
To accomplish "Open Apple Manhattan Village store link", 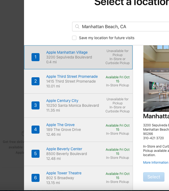I will pos(67,52).
